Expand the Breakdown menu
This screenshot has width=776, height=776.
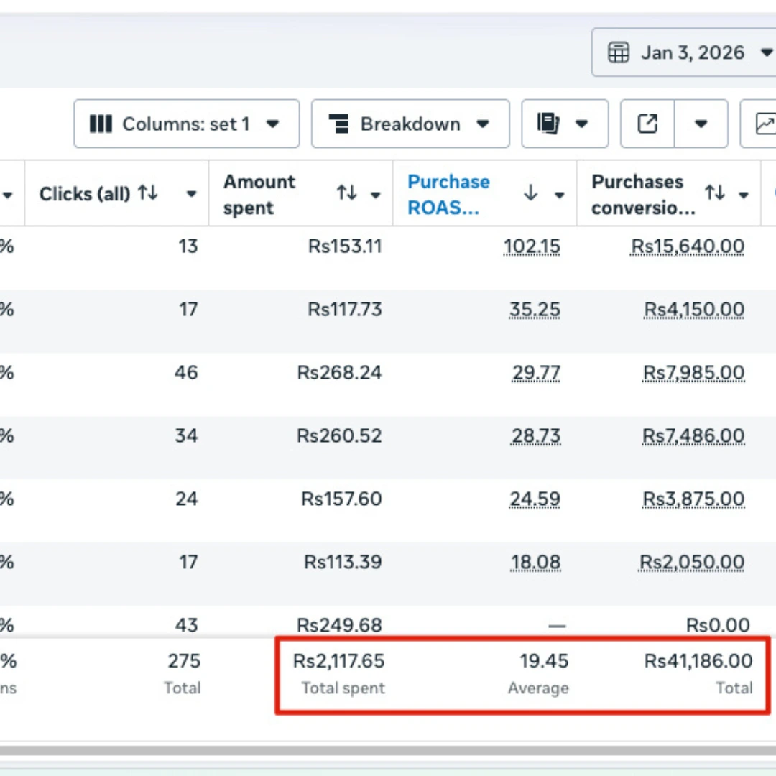410,124
